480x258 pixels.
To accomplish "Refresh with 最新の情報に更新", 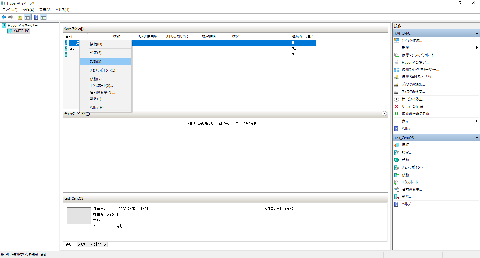I will tap(415, 114).
